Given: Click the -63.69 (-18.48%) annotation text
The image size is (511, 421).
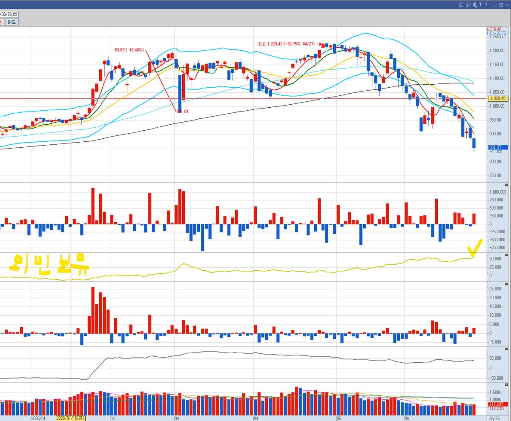Looking at the screenshot, I should 128,50.
